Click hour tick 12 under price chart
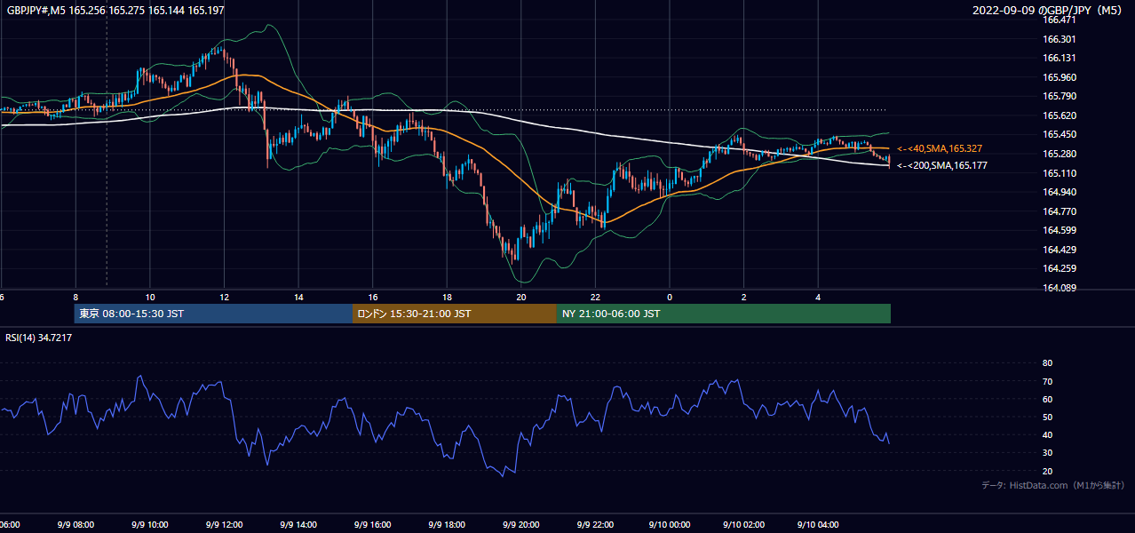The width and height of the screenshot is (1135, 533). [x=224, y=297]
